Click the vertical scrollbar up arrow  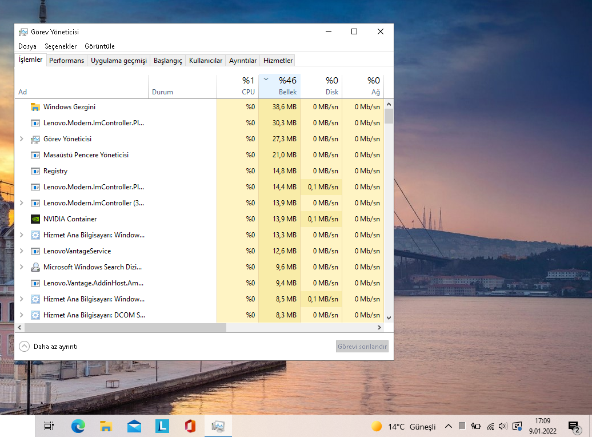tap(389, 104)
